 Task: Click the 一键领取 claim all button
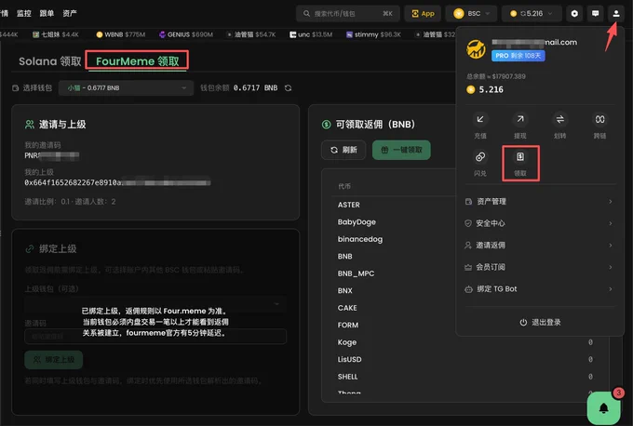click(401, 150)
